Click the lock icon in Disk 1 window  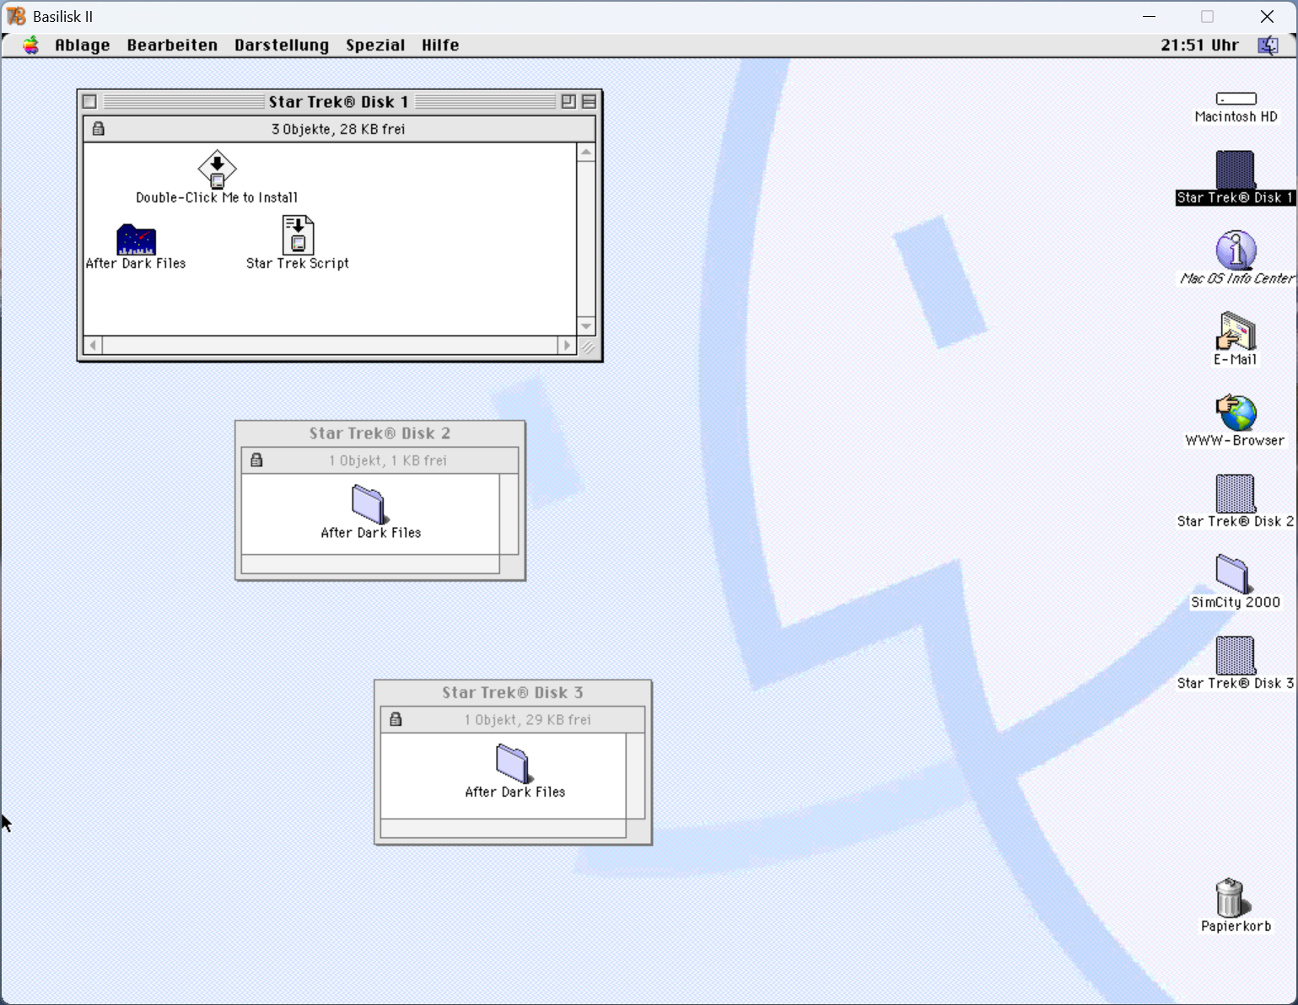tap(99, 129)
